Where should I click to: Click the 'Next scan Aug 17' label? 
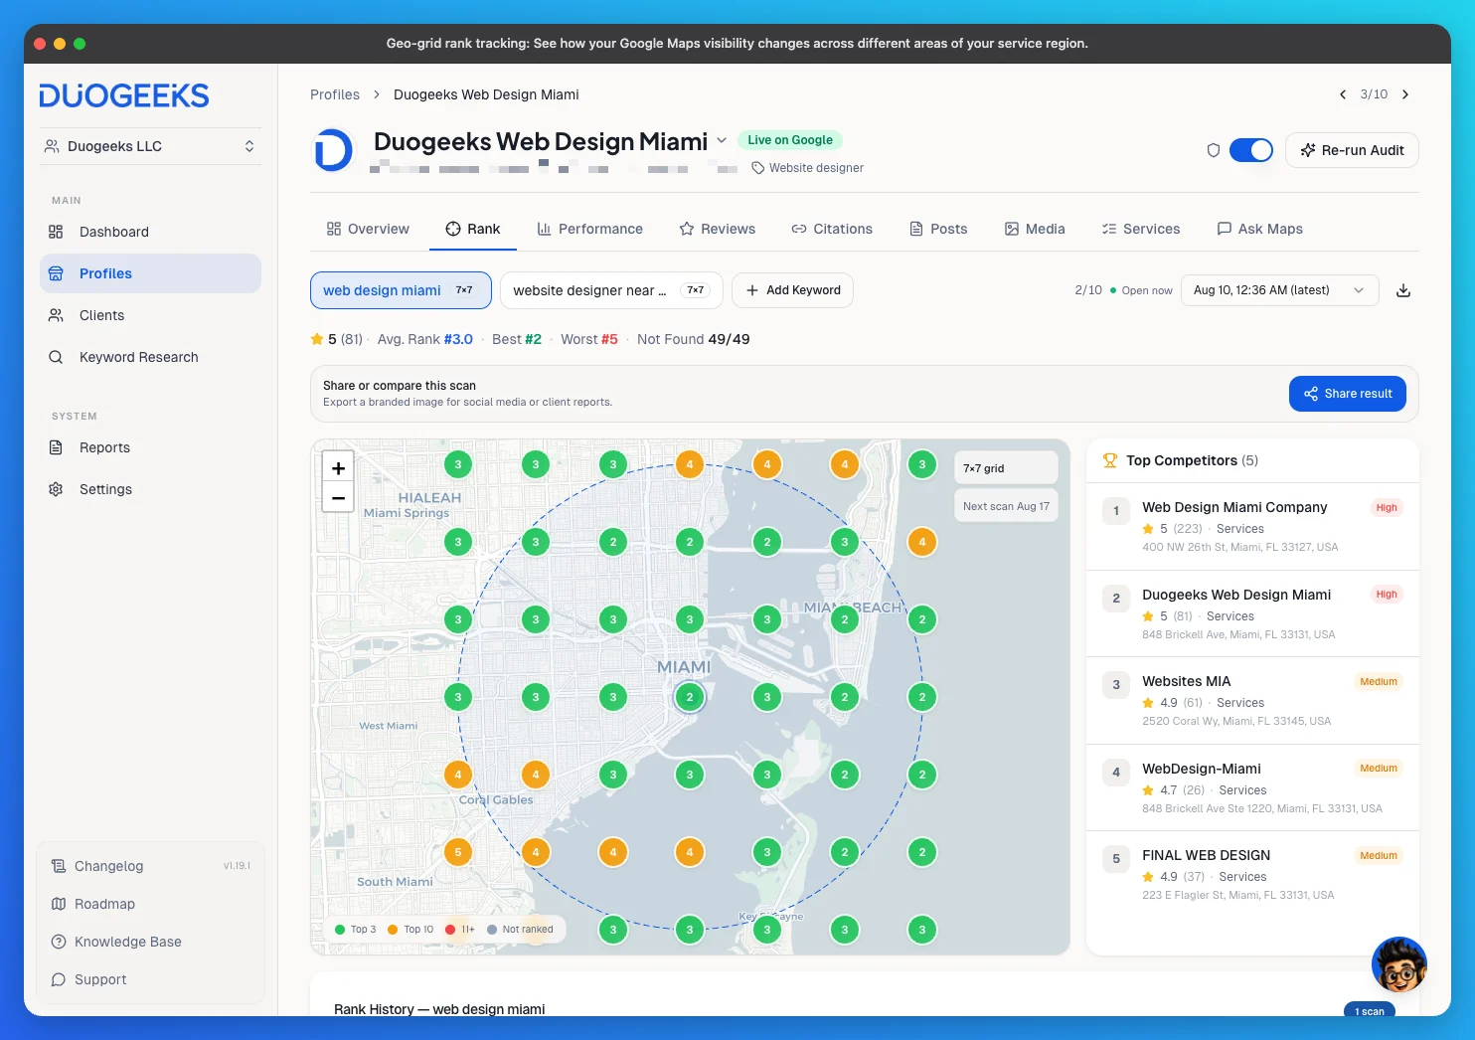pyautogui.click(x=1006, y=506)
